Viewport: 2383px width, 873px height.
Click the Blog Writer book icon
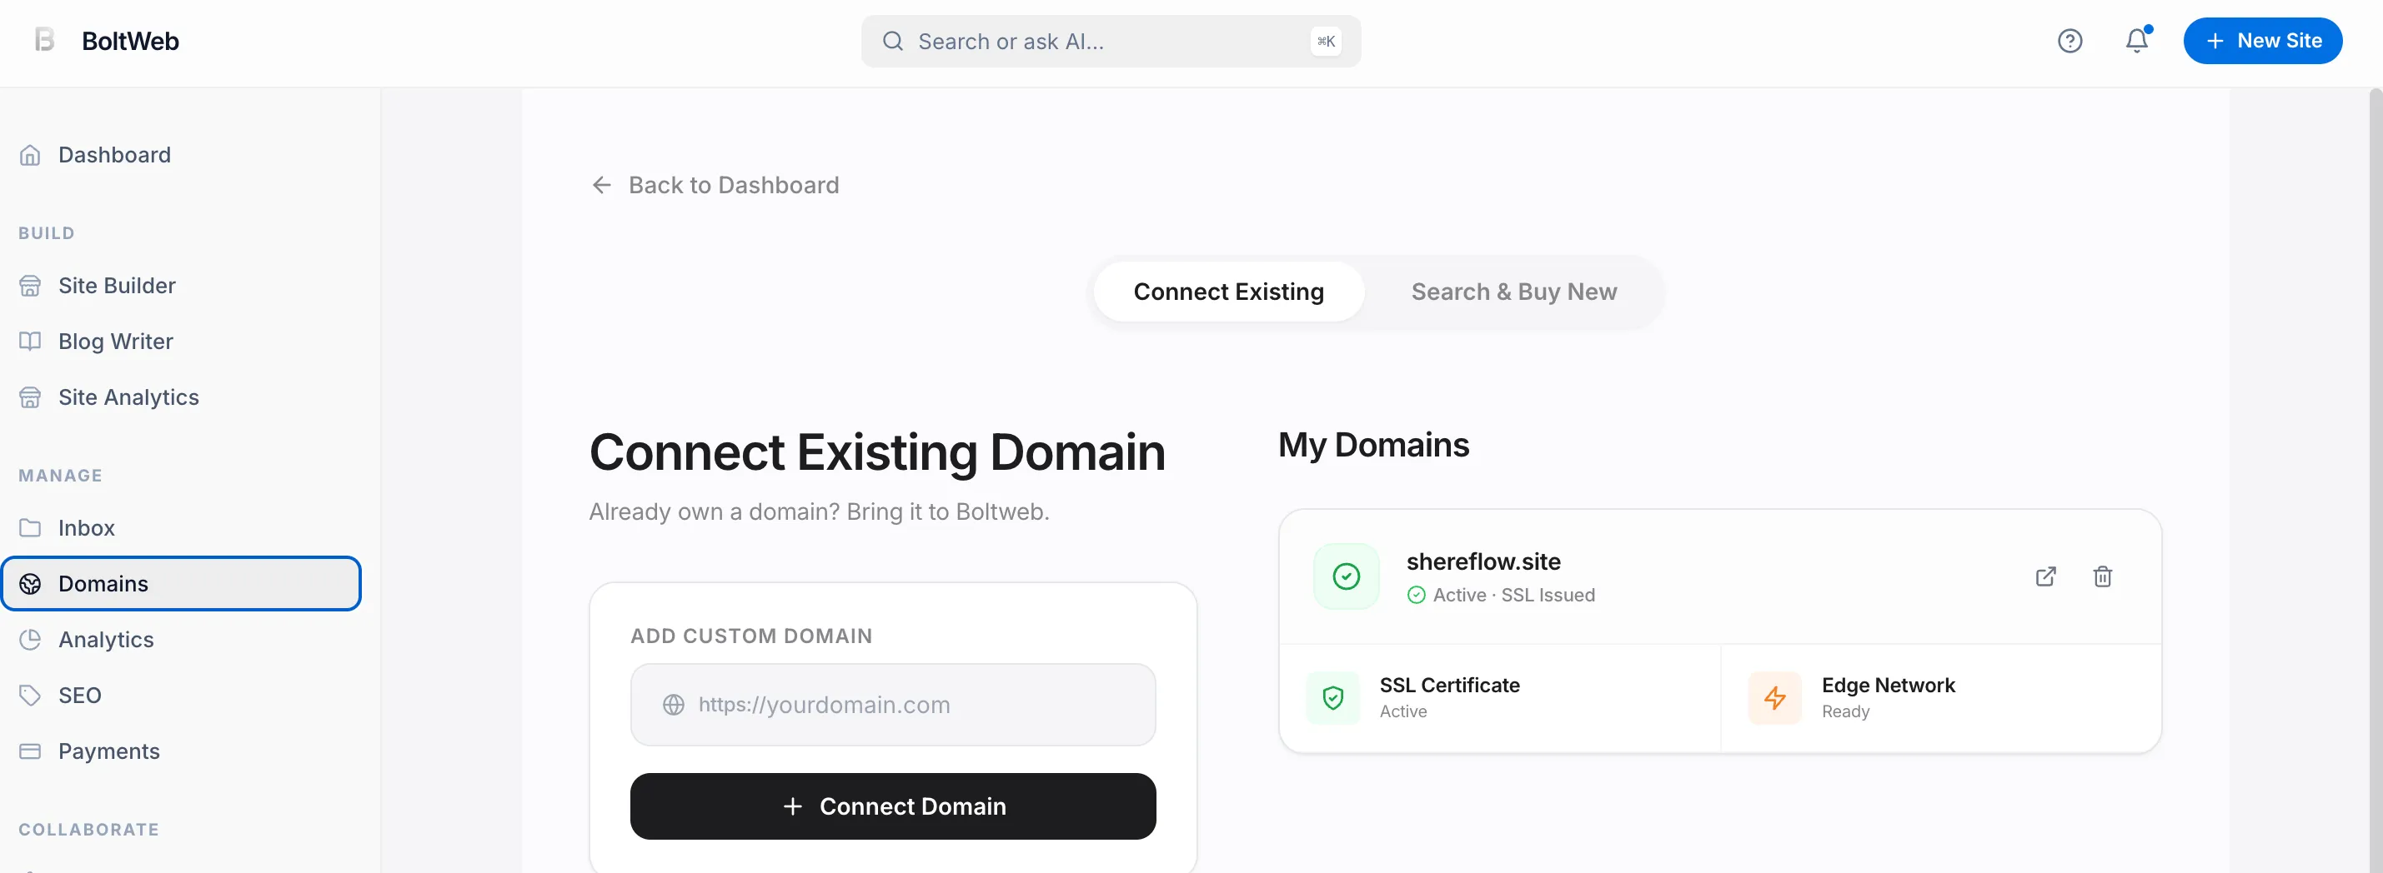pyautogui.click(x=30, y=341)
